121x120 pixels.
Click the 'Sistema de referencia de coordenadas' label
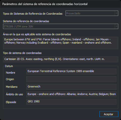(26, 21)
